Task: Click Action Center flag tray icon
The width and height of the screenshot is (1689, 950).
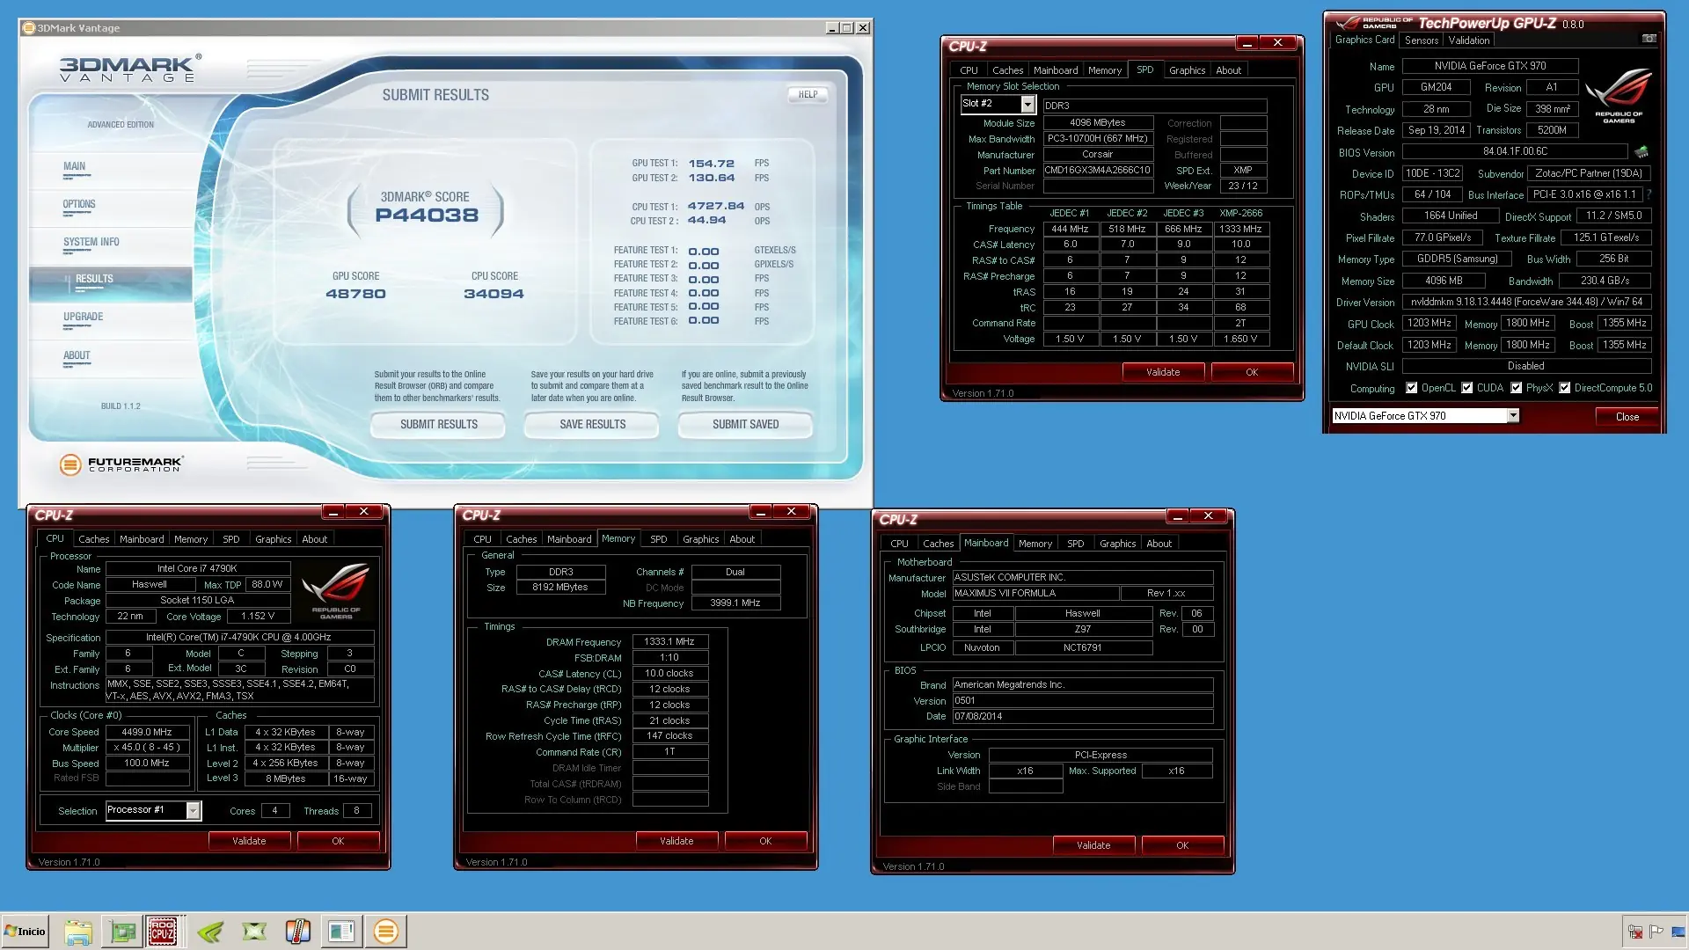Action: 1656,932
